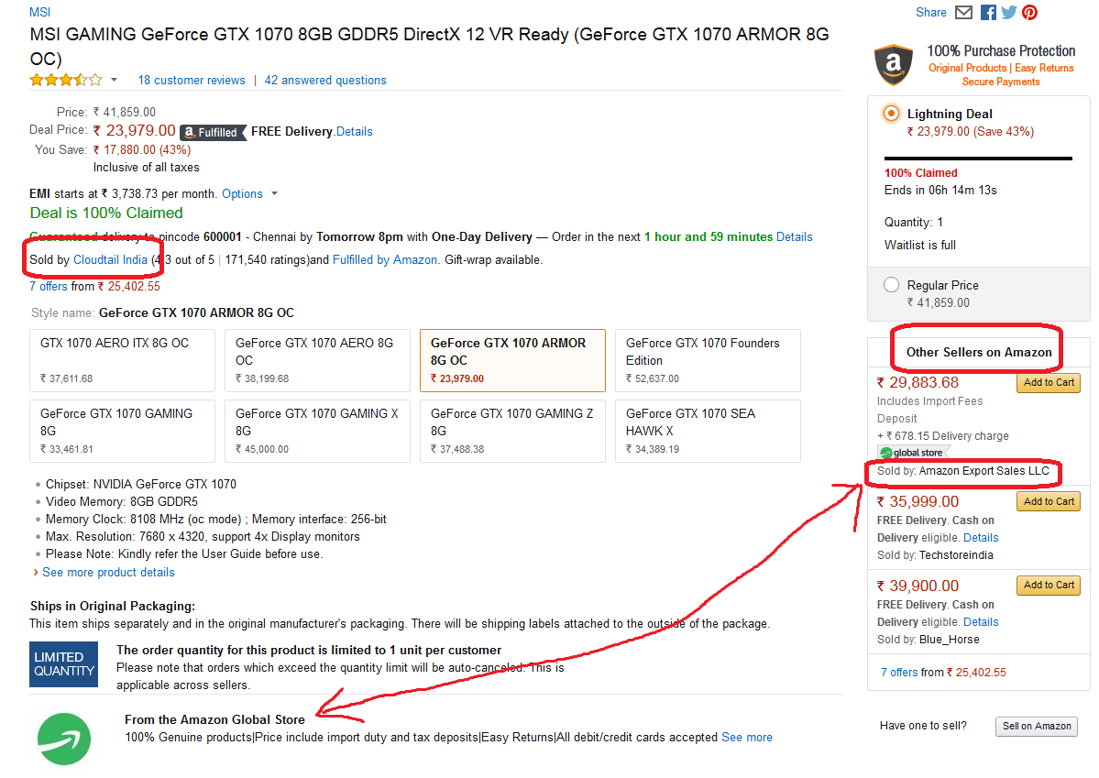Viewport: 1099px width, 778px height.
Task: Click the Lightning Deal claimed progress bar
Action: (978, 159)
